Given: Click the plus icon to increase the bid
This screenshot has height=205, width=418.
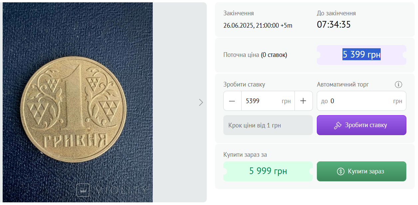Looking at the screenshot, I should pos(304,101).
